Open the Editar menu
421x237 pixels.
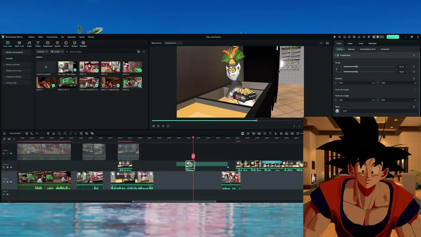pos(40,37)
